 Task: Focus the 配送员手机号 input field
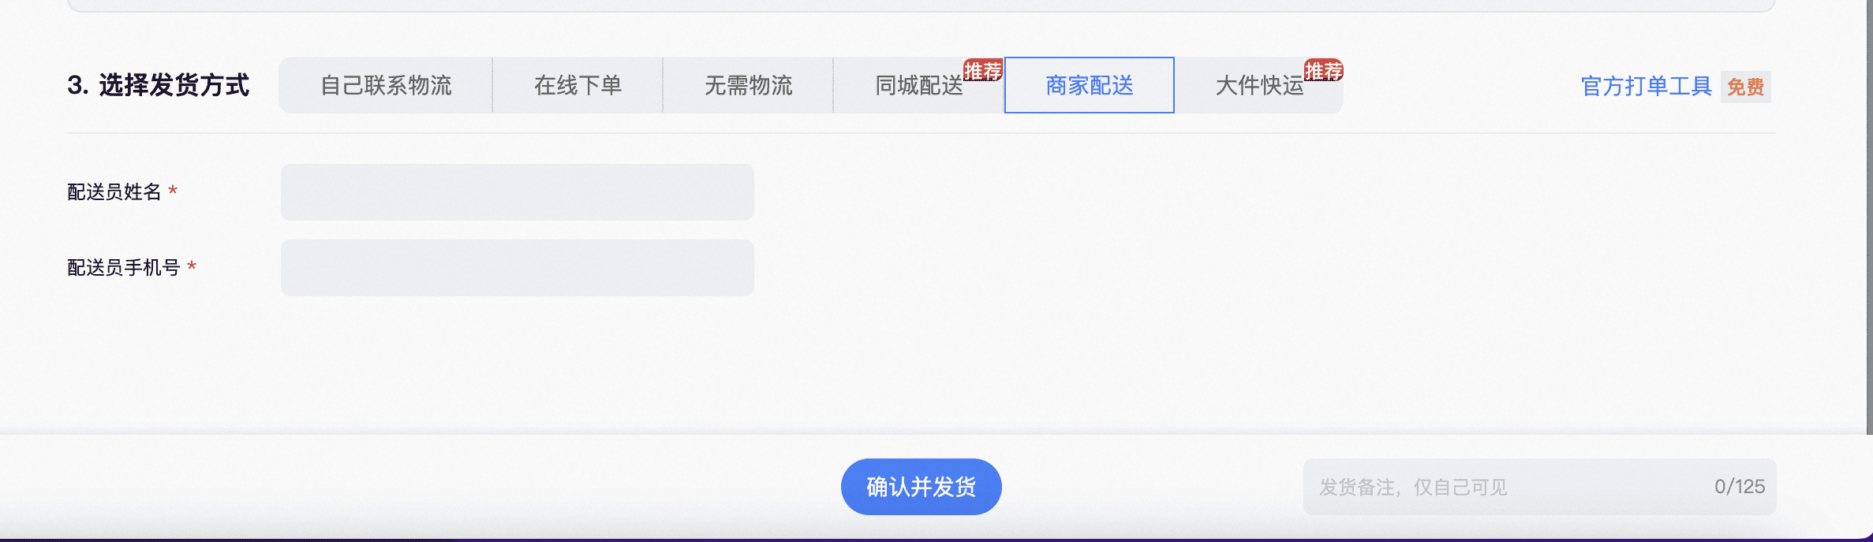point(517,267)
